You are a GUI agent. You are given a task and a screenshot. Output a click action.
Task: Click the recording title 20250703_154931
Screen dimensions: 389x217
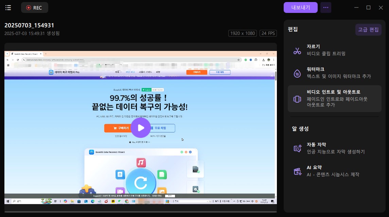[29, 25]
